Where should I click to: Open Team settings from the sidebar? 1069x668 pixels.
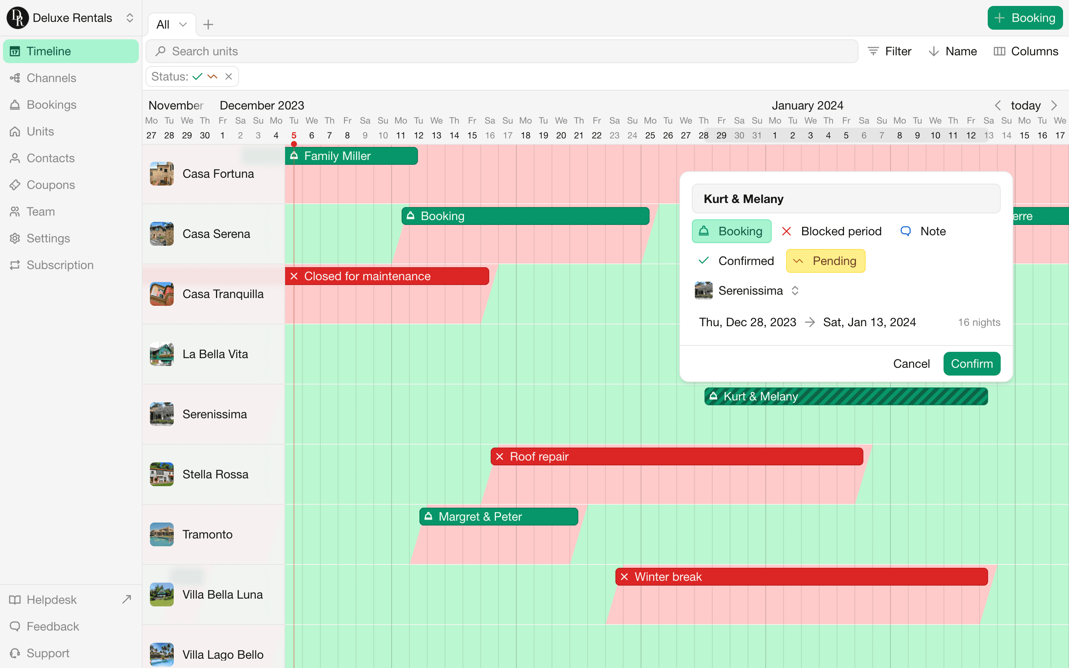(x=40, y=211)
